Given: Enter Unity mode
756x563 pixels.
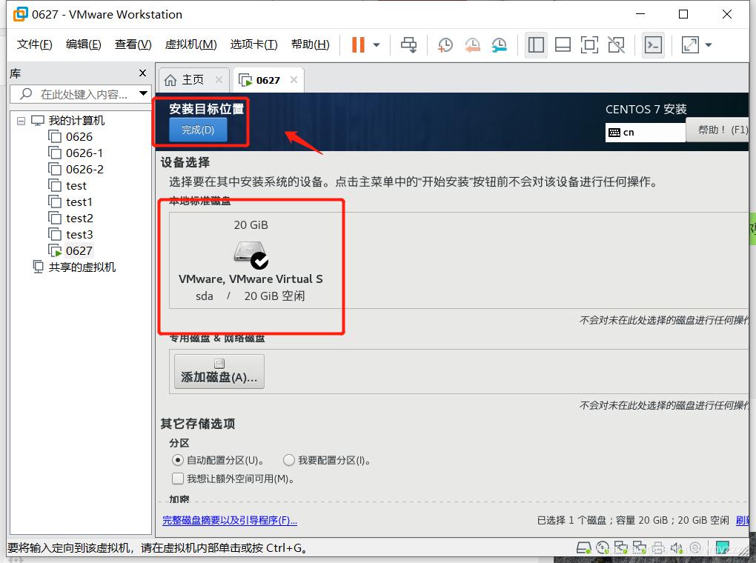Looking at the screenshot, I should pyautogui.click(x=616, y=45).
